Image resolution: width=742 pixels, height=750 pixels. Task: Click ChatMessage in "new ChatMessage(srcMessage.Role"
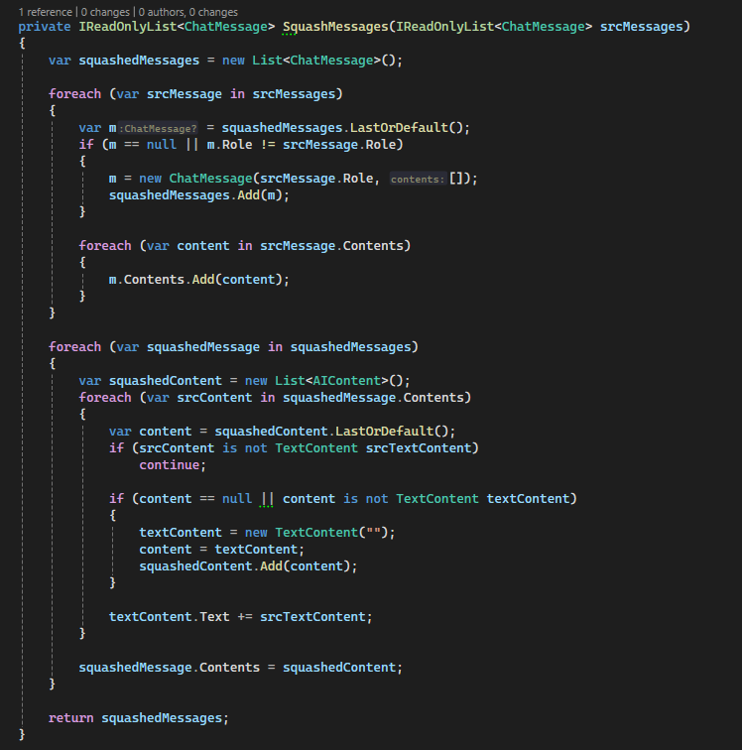point(210,179)
